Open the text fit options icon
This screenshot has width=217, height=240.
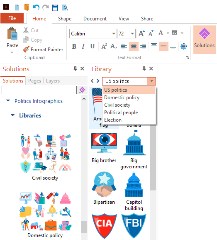184,46
